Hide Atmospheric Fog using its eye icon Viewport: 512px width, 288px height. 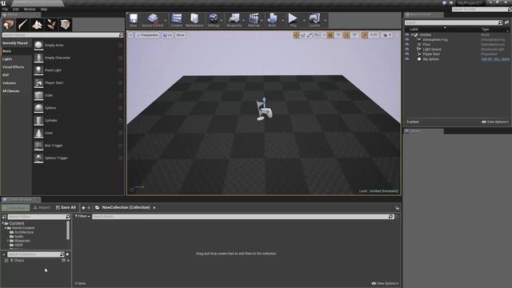coord(407,39)
